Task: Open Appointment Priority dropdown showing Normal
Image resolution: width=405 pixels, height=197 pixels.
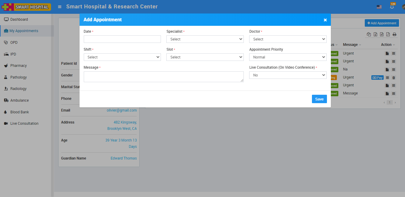Action: pyautogui.click(x=288, y=57)
